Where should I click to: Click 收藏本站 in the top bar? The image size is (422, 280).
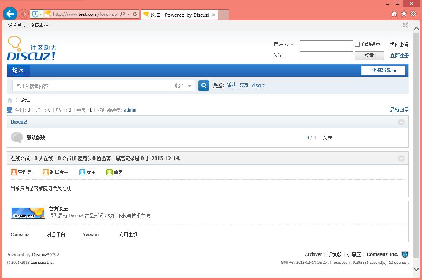[39, 25]
